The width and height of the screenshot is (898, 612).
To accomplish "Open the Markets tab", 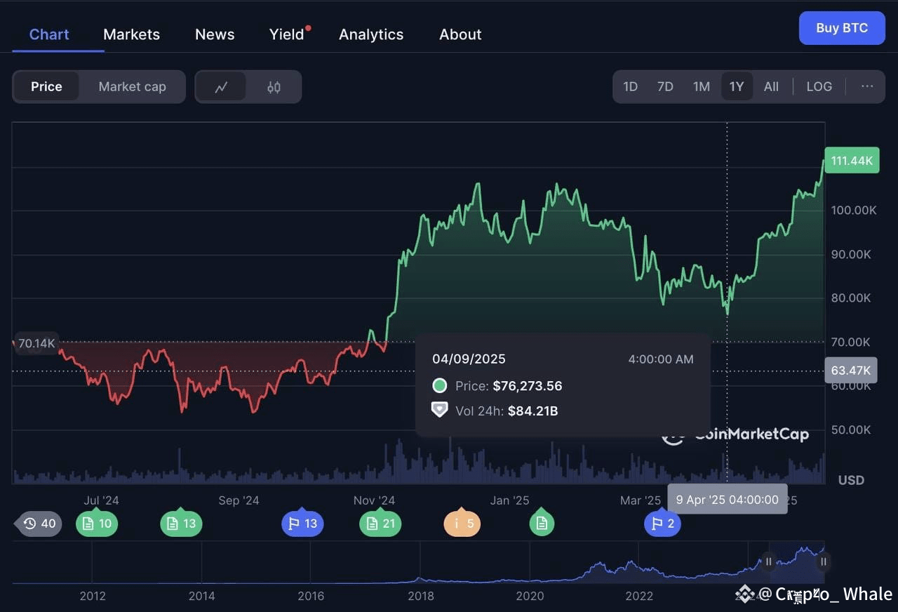I will 131,34.
